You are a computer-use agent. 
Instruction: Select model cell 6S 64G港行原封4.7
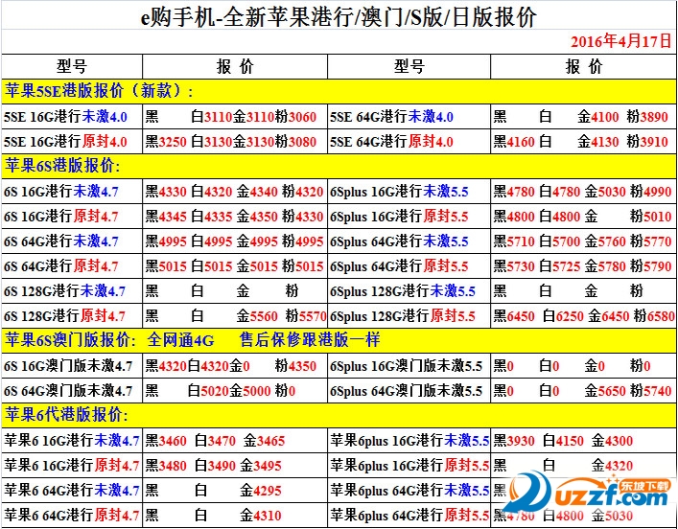61,265
